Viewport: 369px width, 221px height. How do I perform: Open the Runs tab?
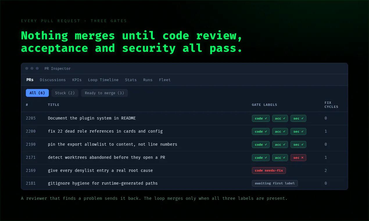pyautogui.click(x=148, y=80)
